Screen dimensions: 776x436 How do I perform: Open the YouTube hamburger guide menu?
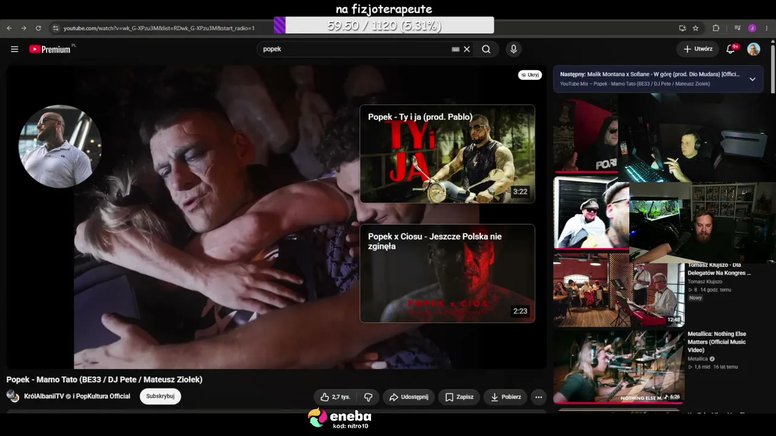(x=15, y=49)
